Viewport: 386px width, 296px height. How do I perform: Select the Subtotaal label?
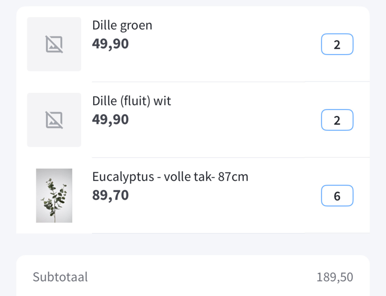[x=60, y=277]
